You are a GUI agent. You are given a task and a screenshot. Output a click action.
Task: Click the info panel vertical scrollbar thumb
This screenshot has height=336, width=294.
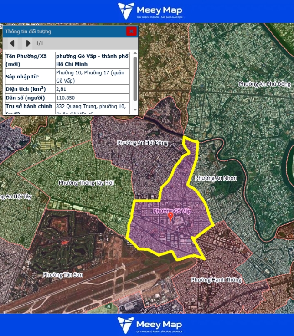(x=135, y=78)
